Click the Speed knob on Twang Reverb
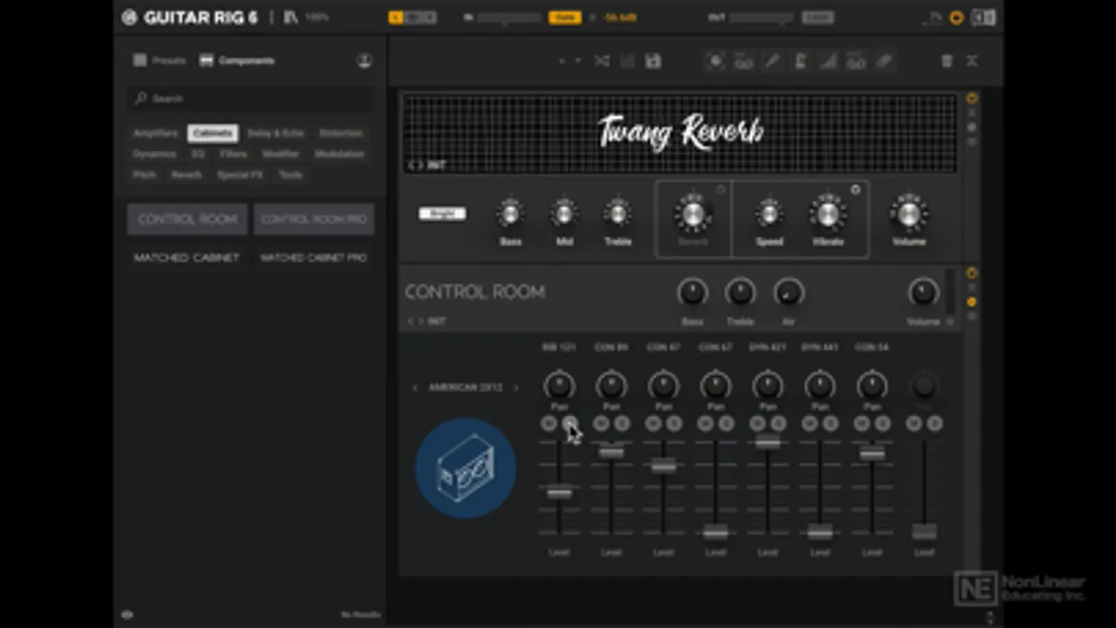 pyautogui.click(x=769, y=214)
